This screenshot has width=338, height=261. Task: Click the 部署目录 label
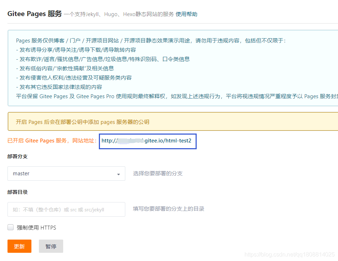coord(17,192)
